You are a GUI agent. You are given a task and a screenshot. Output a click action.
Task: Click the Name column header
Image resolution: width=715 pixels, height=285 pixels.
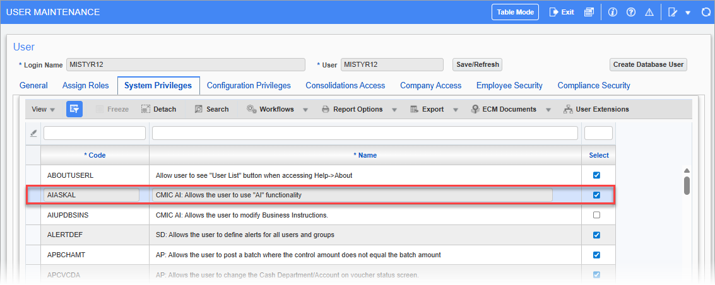[365, 155]
